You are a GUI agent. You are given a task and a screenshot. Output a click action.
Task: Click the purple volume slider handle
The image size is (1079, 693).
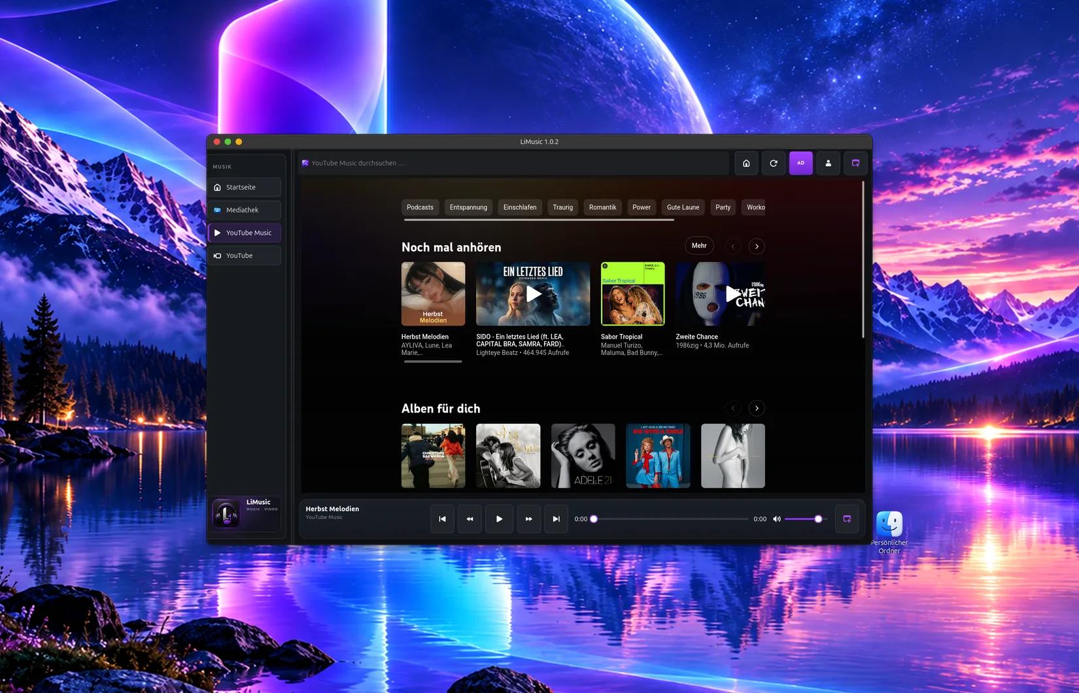coord(818,519)
